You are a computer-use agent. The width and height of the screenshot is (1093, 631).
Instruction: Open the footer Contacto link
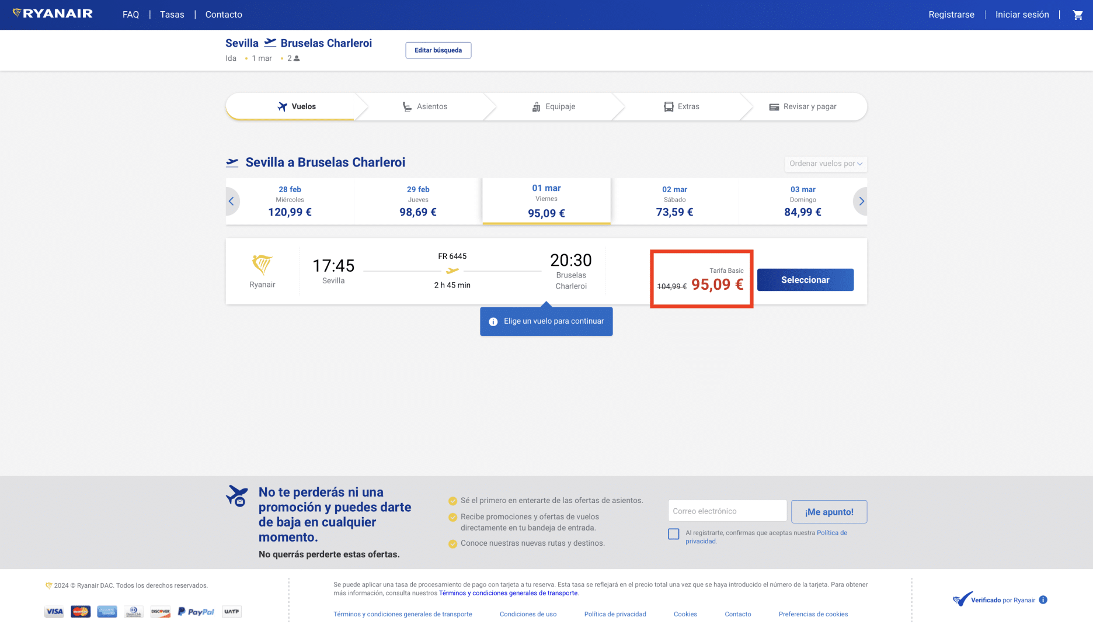tap(738, 614)
